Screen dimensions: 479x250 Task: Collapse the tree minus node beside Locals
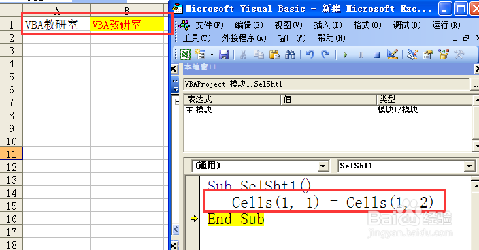(x=177, y=102)
